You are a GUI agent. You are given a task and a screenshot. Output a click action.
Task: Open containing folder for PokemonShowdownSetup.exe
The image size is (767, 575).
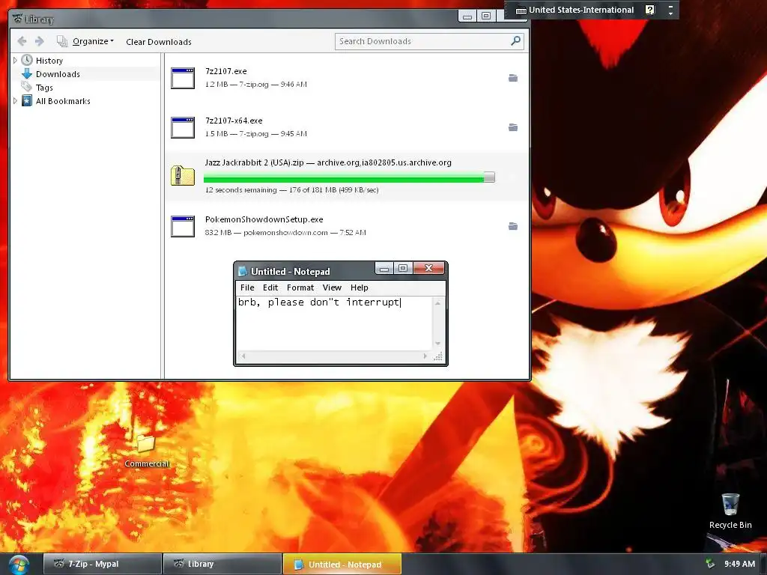(x=512, y=226)
